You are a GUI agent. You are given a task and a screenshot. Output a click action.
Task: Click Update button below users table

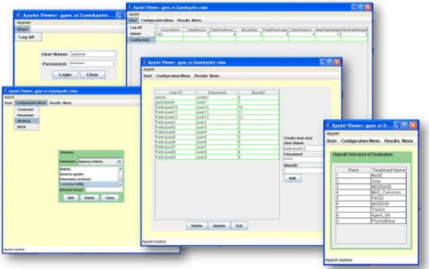[219, 226]
